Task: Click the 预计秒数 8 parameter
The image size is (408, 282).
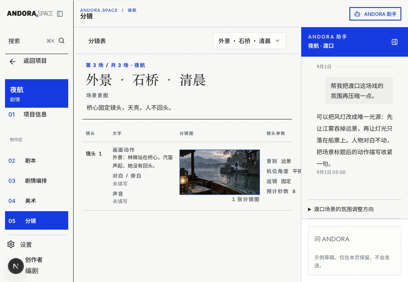Action: coord(281,191)
